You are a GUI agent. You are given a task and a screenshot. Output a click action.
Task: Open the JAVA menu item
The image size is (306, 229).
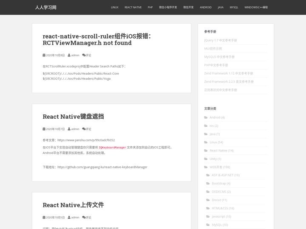(x=221, y=7)
